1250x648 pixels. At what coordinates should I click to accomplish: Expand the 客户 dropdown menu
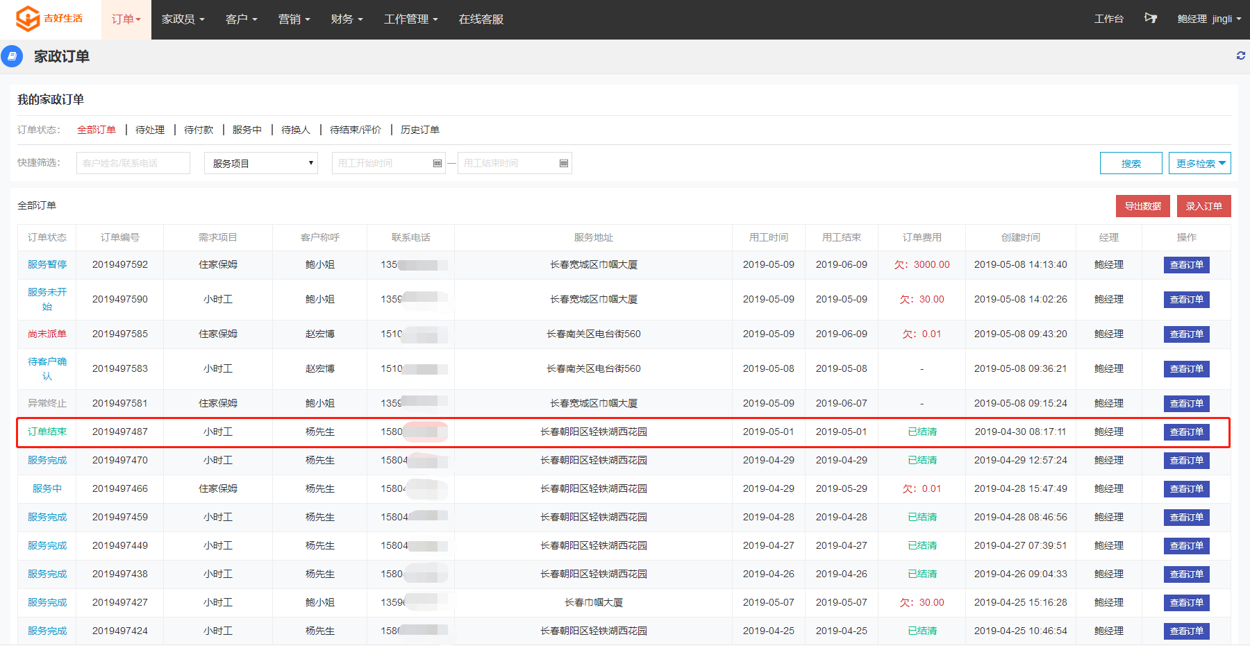pyautogui.click(x=241, y=19)
